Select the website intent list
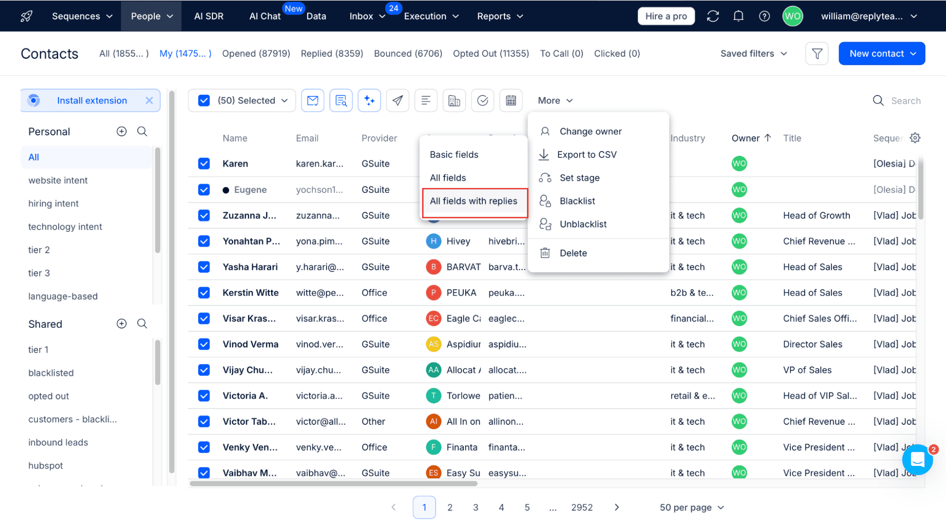 pos(58,180)
